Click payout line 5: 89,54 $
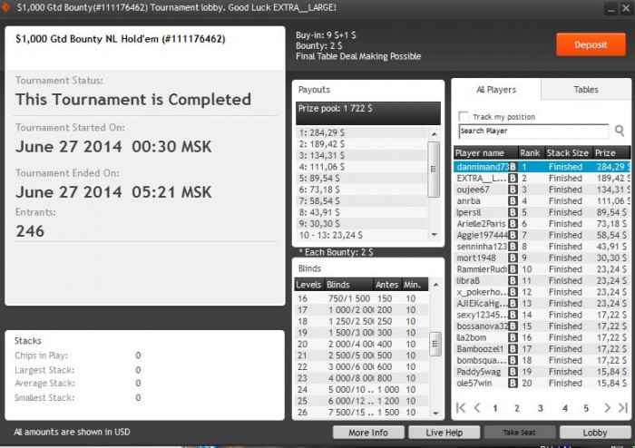This screenshot has height=448, width=635. tap(361, 178)
